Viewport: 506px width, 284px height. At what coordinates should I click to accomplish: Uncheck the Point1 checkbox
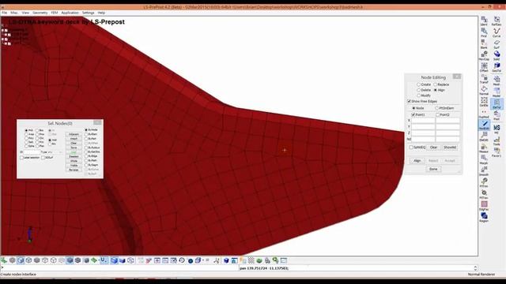pyautogui.click(x=413, y=114)
